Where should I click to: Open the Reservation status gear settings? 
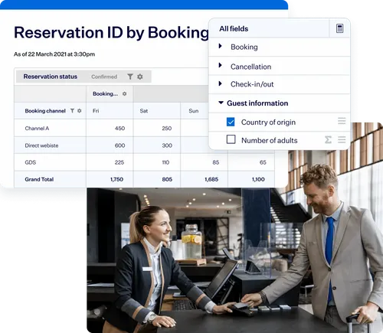point(140,77)
